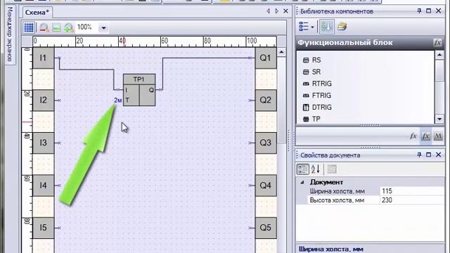Viewport: 450px width, 253px height.
Task: Select output block Q1
Action: click(x=266, y=58)
